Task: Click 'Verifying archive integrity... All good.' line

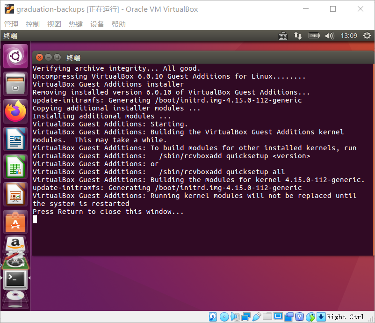Action: click(116, 68)
